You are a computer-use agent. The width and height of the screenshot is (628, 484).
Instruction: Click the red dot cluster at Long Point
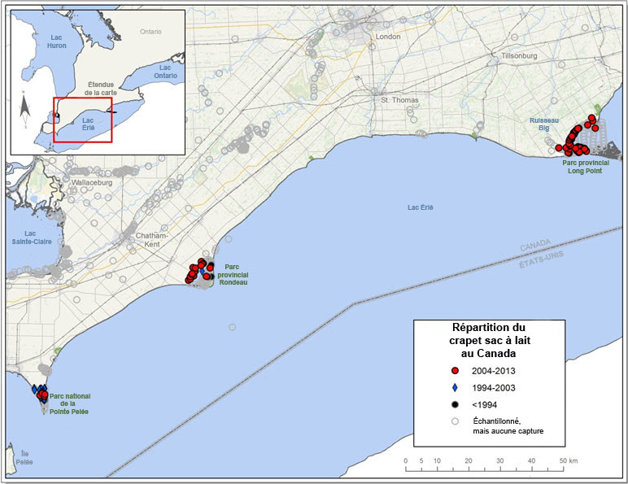click(x=576, y=140)
